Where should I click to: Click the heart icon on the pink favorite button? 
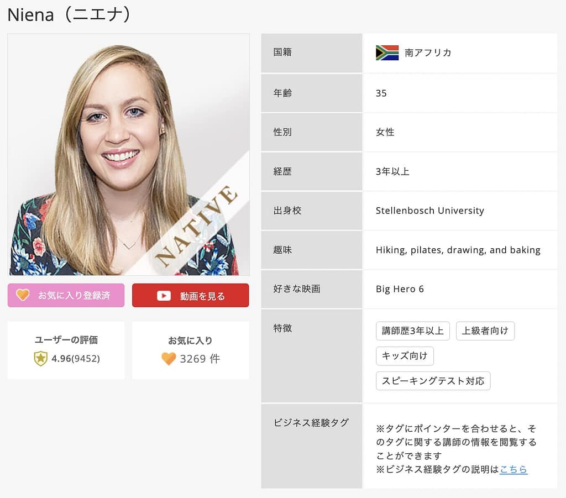tap(23, 295)
